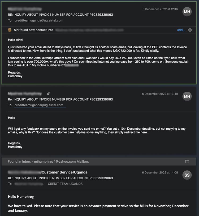Image resolution: width=199 pixels, height=216 pixels.
Task: Click the MH avatar on 6 December 13:48 email
Action: point(187,96)
